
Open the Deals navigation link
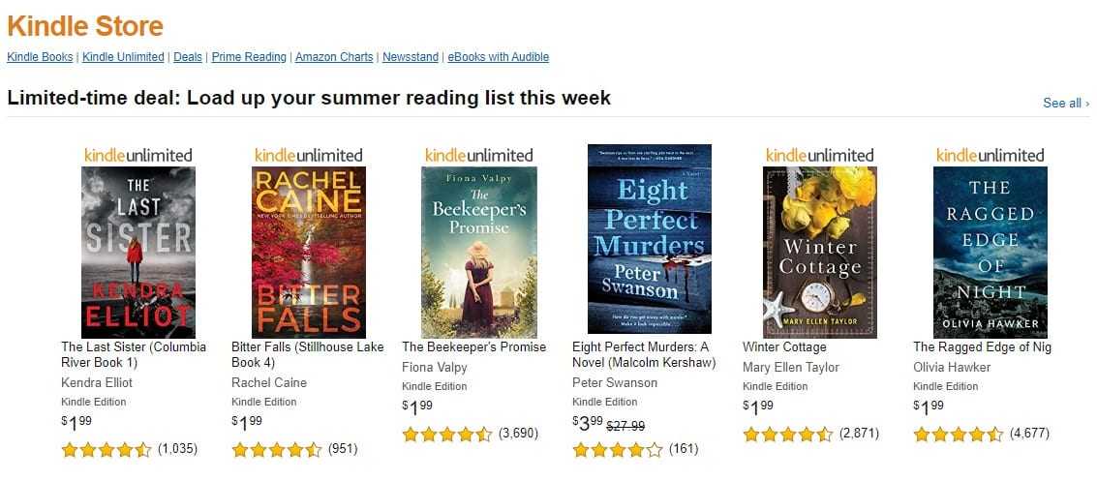point(188,57)
